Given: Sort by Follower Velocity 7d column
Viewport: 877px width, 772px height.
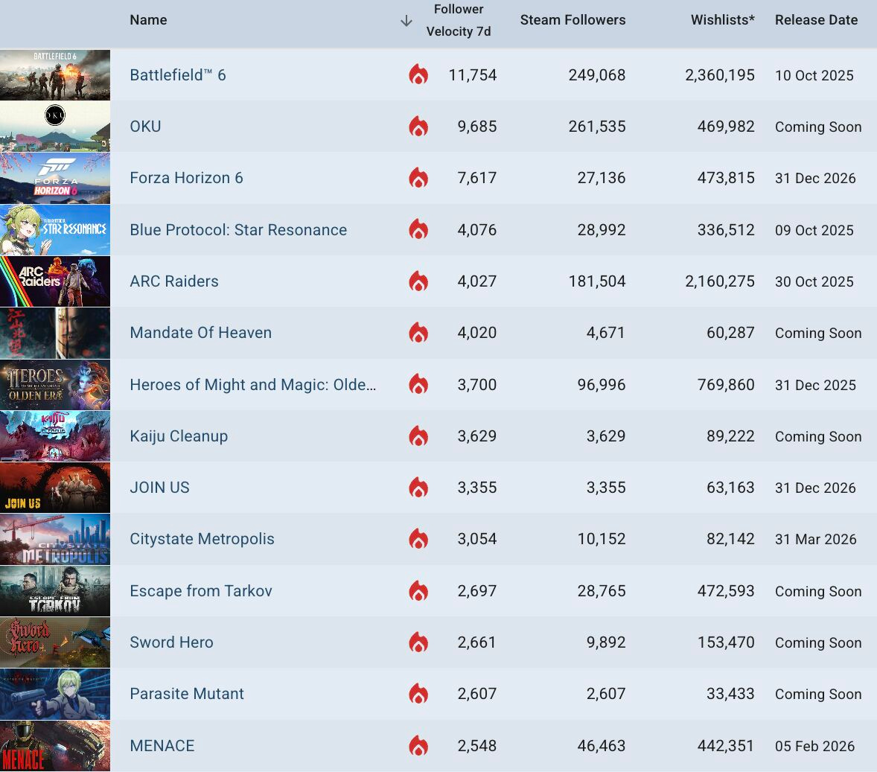Looking at the screenshot, I should [459, 20].
